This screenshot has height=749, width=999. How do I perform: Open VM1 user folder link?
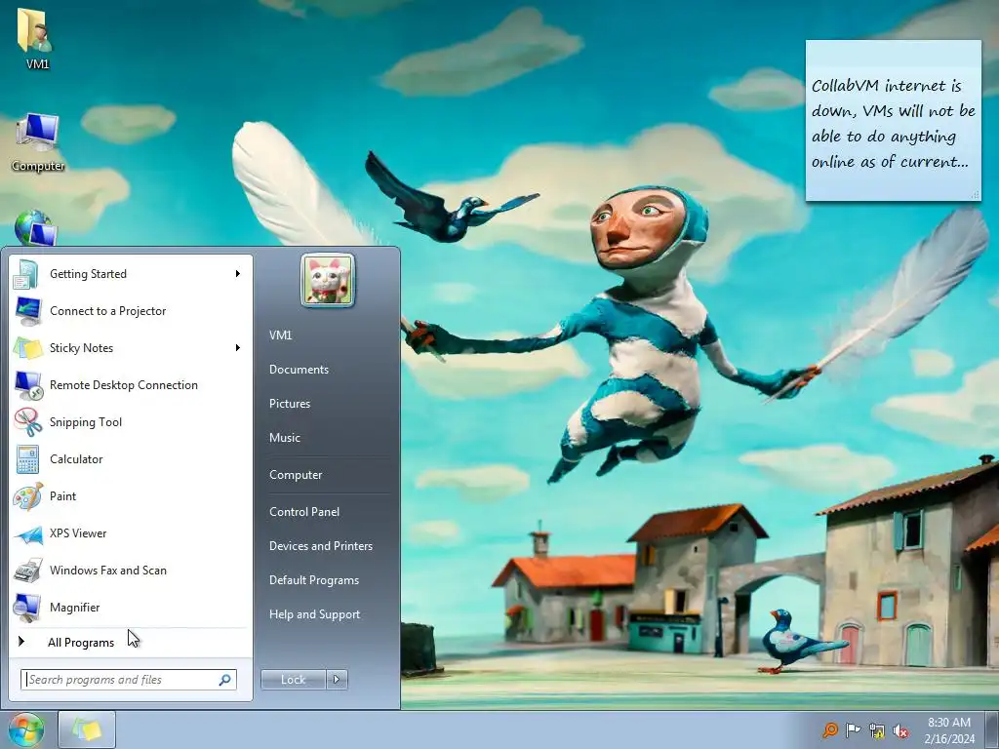[280, 335]
